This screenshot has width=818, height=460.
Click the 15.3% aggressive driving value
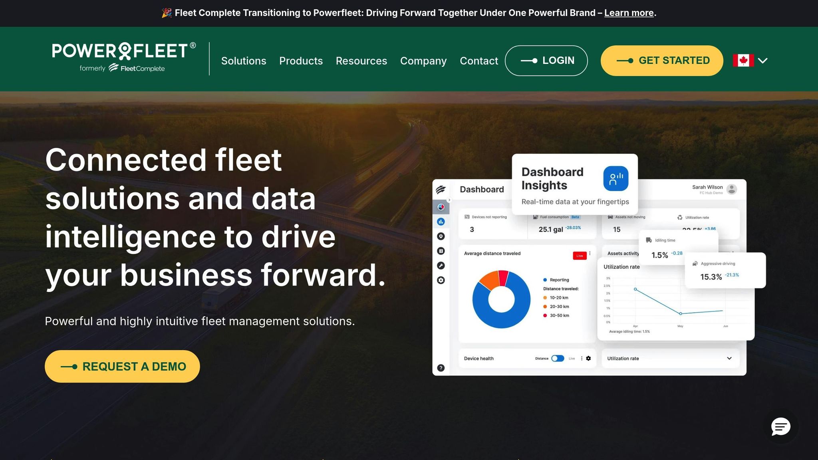tap(711, 277)
